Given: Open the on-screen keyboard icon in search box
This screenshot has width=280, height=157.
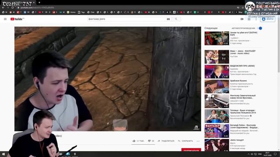Looking at the screenshot, I should click(x=168, y=19).
